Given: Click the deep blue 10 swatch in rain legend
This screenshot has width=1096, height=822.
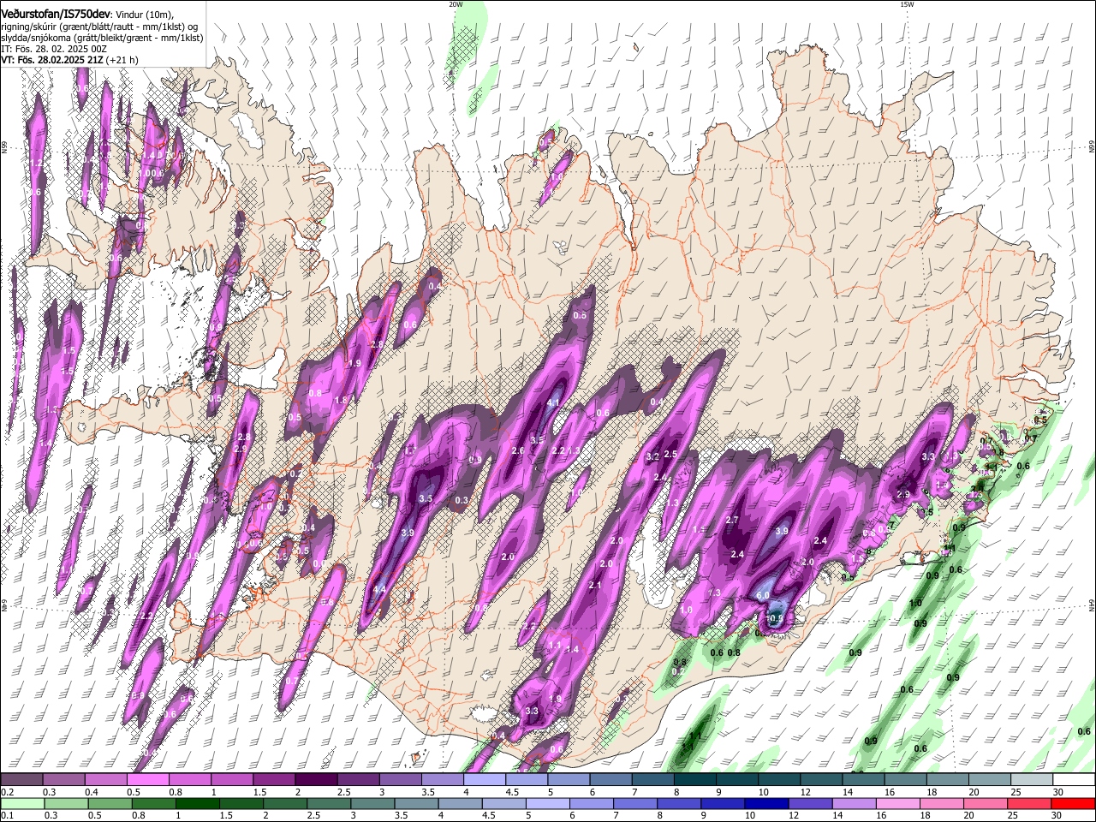Looking at the screenshot, I should [x=766, y=803].
